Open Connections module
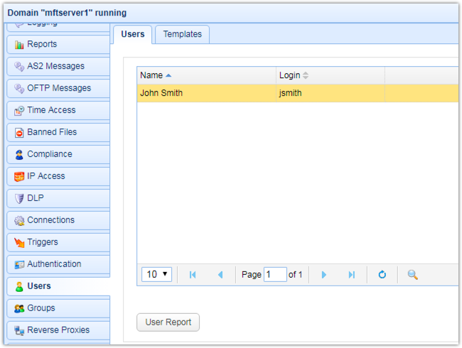This screenshot has width=462, height=348. pos(58,220)
